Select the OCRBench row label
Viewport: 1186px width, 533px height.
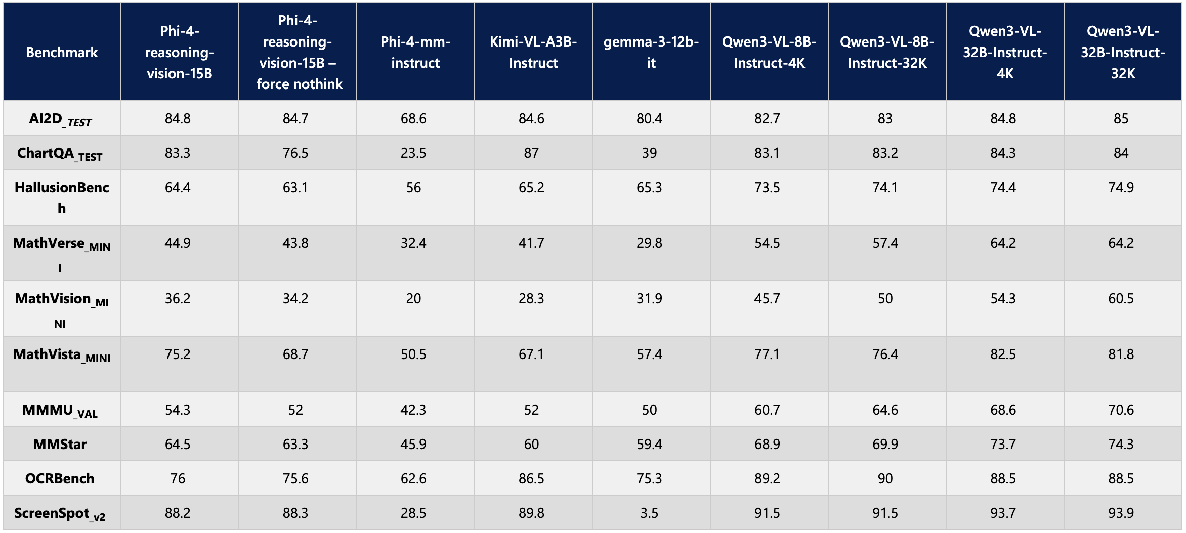(x=60, y=478)
